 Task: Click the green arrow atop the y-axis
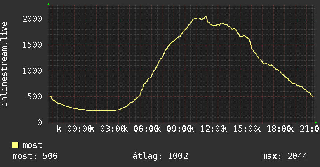49,4
